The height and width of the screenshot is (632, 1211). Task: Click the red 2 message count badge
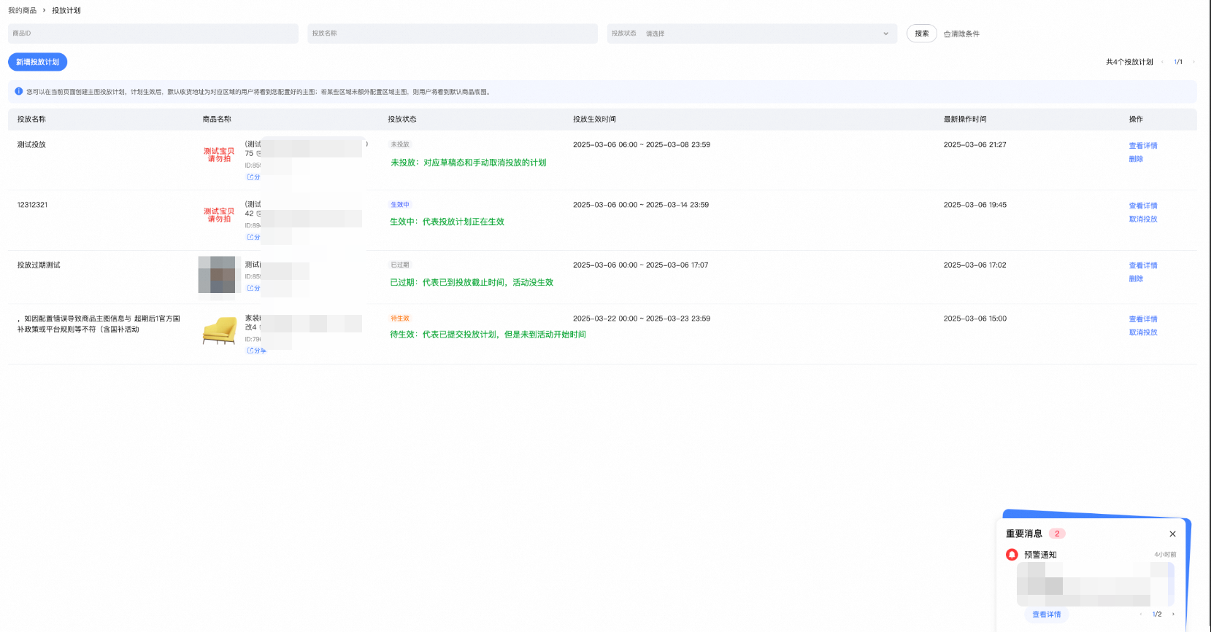pos(1057,534)
